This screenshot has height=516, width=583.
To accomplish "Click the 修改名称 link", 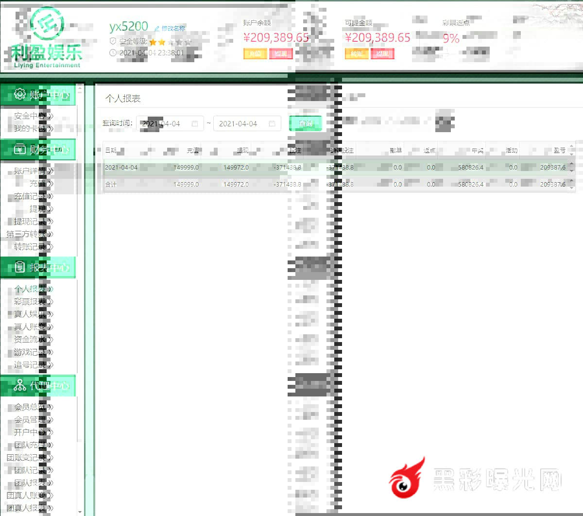I will click(173, 29).
